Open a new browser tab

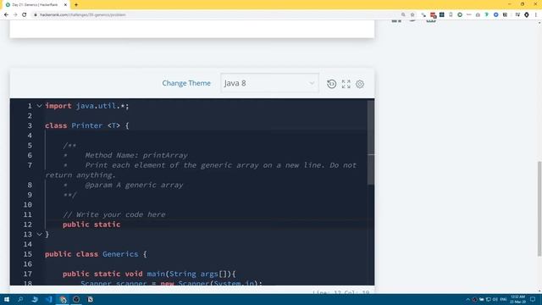76,5
